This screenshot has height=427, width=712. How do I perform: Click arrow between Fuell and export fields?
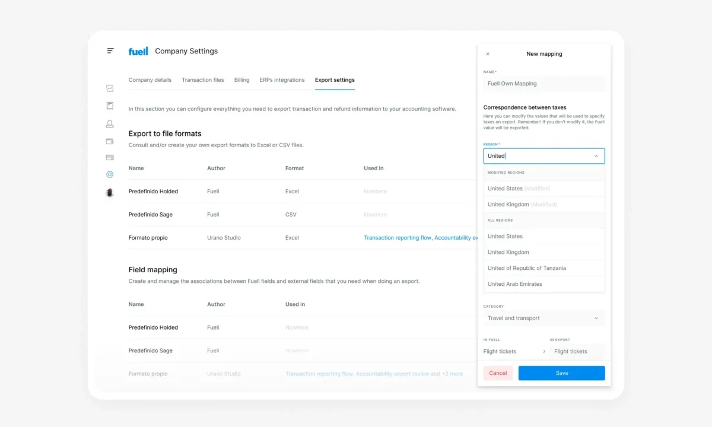point(544,352)
